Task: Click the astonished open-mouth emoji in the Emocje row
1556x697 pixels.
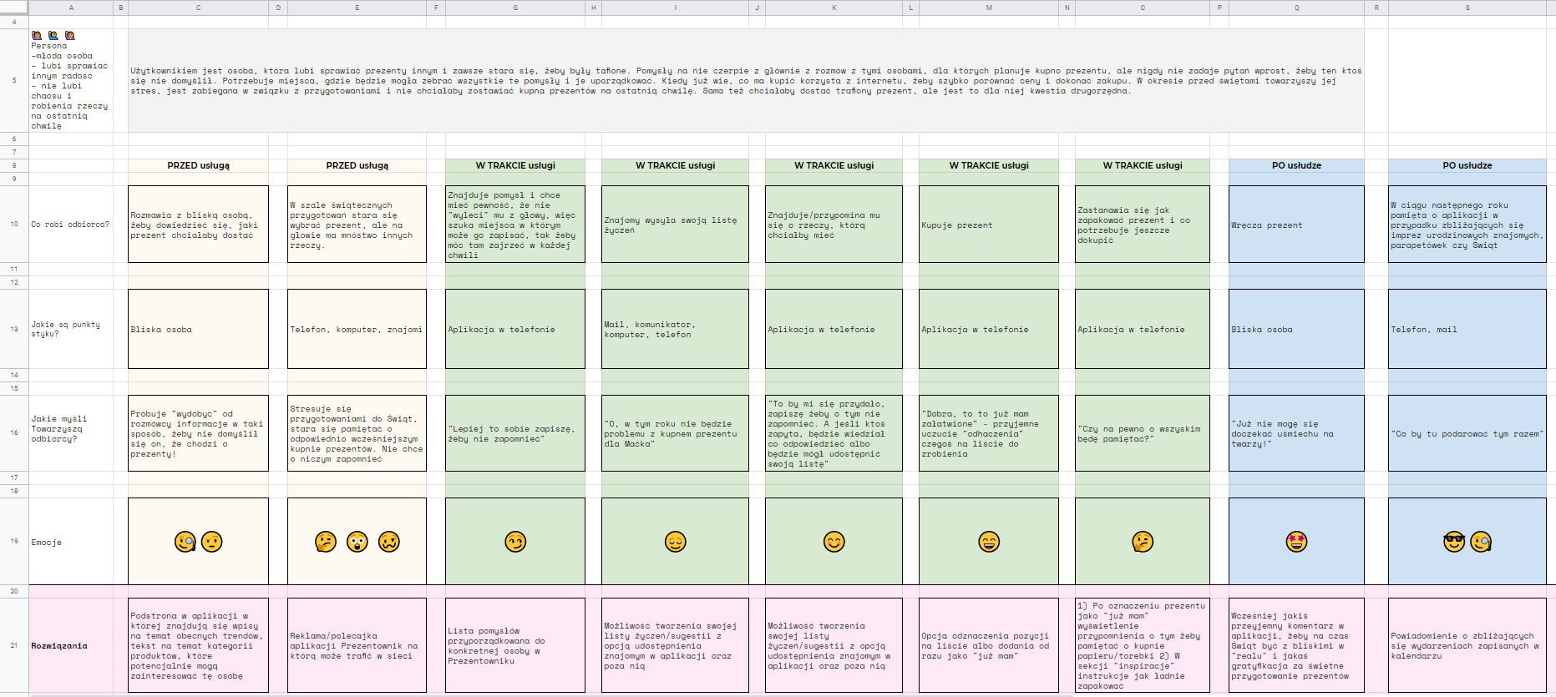Action: pyautogui.click(x=357, y=542)
